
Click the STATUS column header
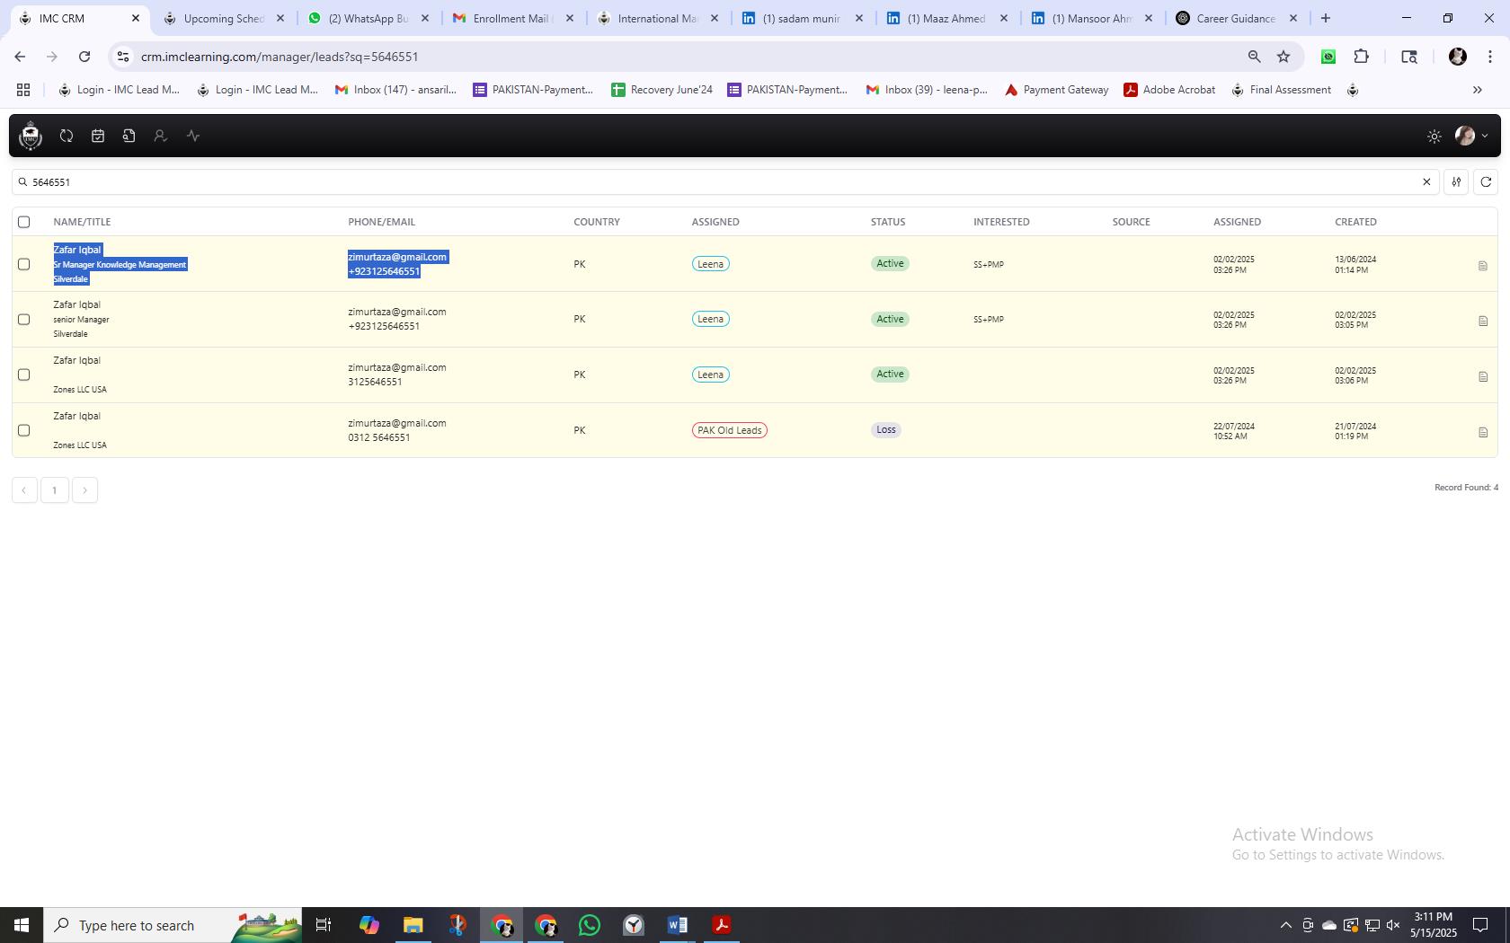click(888, 222)
